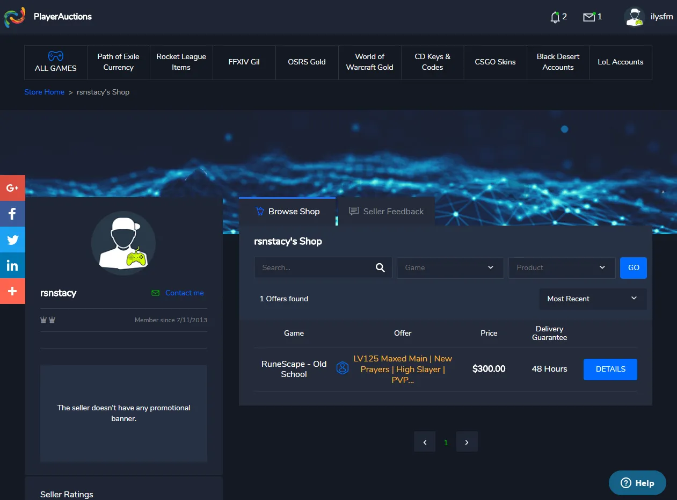Click the Contact me link

coord(185,293)
